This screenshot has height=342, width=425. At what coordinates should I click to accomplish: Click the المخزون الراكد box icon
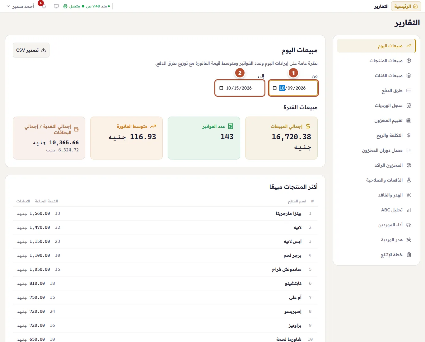coord(409,165)
